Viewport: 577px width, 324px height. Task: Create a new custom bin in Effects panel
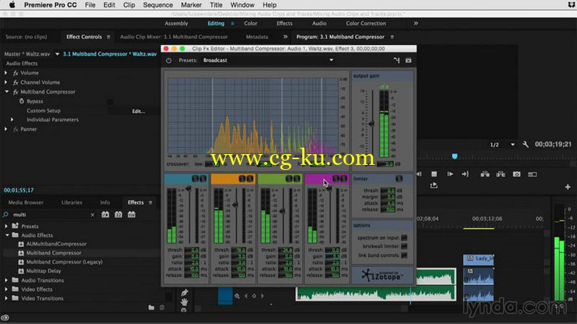point(151,307)
